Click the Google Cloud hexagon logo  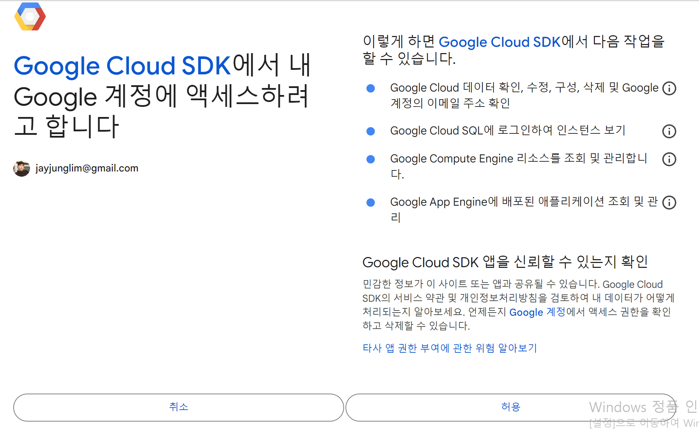30,16
